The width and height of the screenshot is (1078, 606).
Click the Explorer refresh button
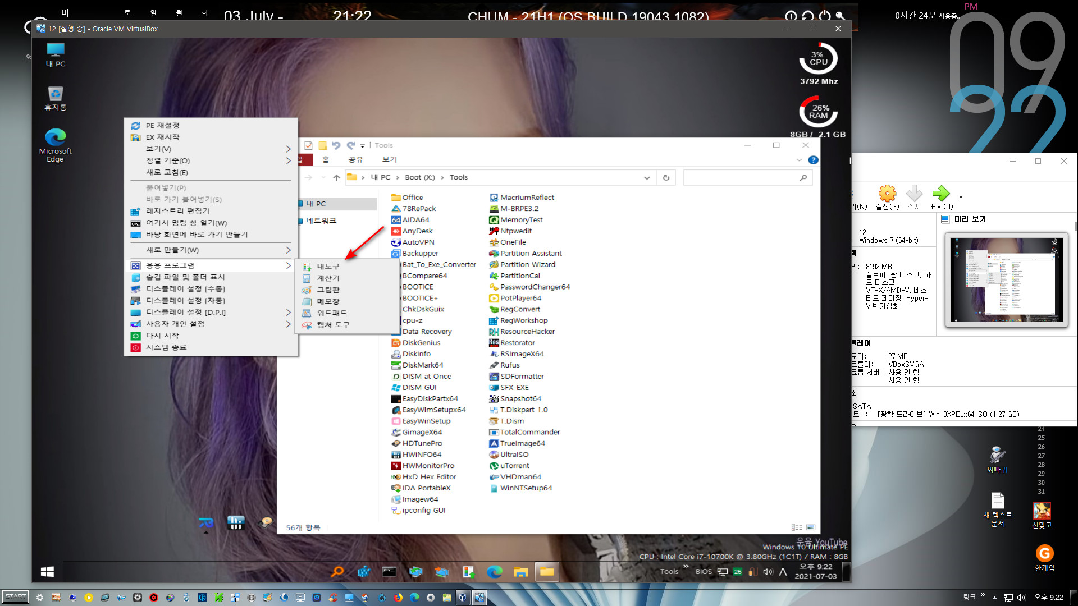click(x=666, y=178)
